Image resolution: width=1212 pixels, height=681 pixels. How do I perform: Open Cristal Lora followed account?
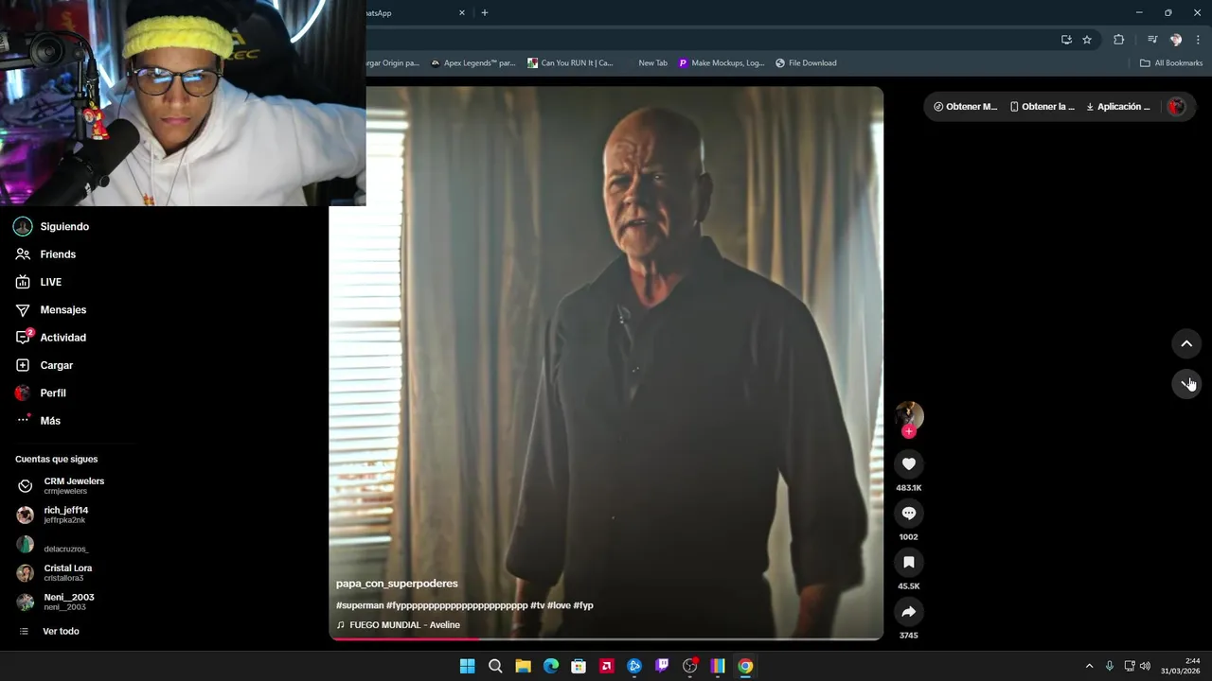coord(55,572)
